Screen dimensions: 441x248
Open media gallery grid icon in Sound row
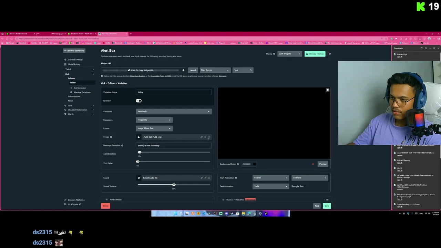pos(209,178)
